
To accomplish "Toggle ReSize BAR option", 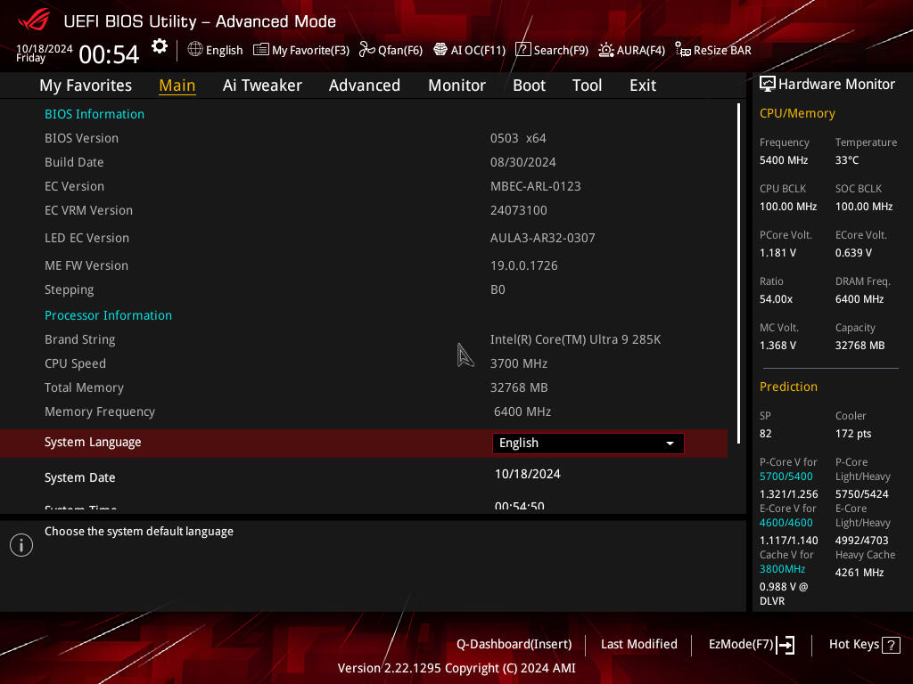I will pyautogui.click(x=713, y=50).
